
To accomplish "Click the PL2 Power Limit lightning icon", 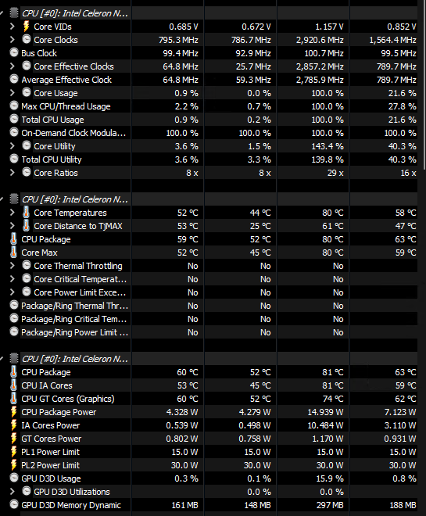I will 13,465.
